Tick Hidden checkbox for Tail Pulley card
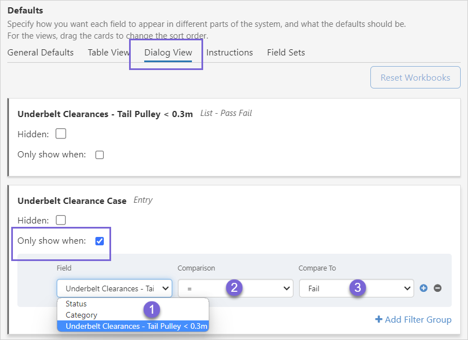The image size is (468, 340). click(x=61, y=134)
